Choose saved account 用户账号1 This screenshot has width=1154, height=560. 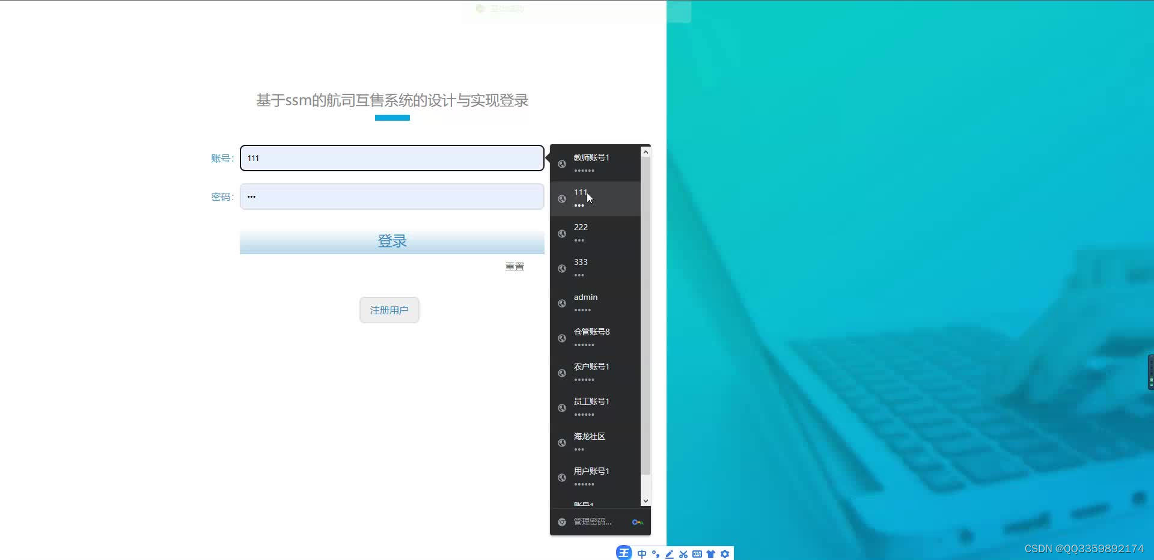(x=595, y=477)
